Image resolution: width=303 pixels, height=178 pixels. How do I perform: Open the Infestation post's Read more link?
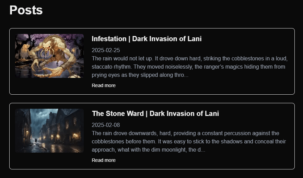(x=104, y=85)
